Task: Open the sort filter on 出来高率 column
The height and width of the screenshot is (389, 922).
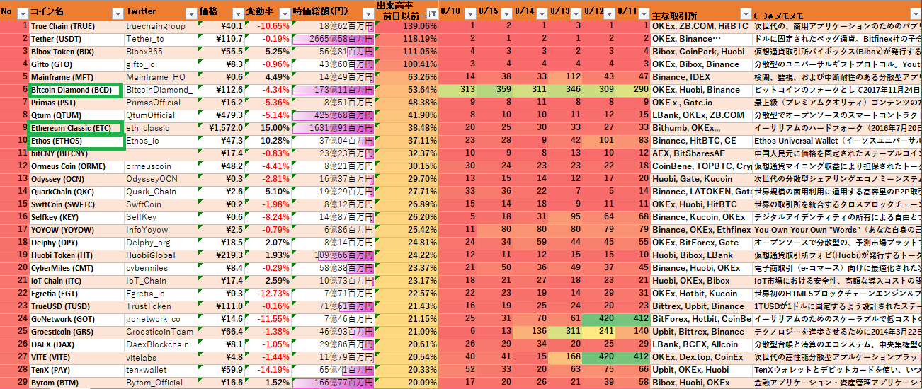Action: [431, 14]
